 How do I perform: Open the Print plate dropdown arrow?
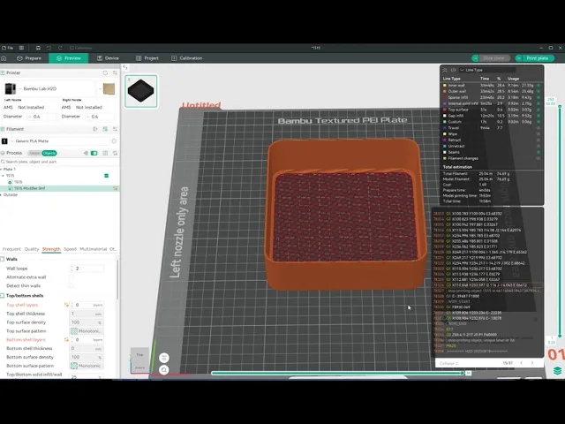coord(518,58)
